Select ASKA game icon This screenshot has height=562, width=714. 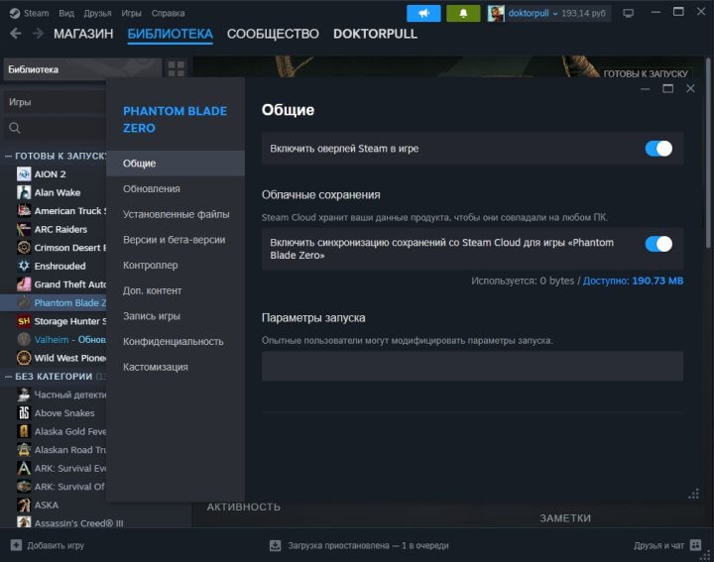[x=24, y=505]
